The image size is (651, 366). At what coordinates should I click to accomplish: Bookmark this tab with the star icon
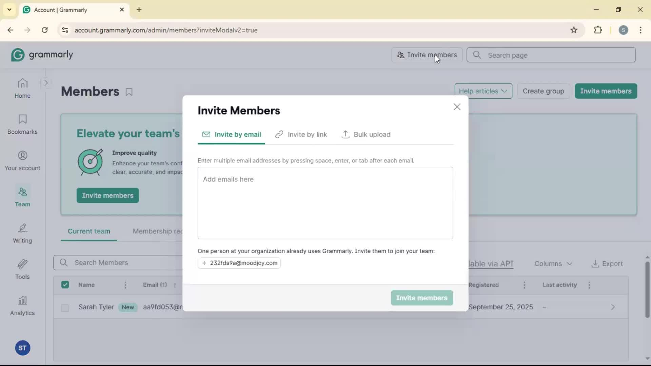(574, 30)
